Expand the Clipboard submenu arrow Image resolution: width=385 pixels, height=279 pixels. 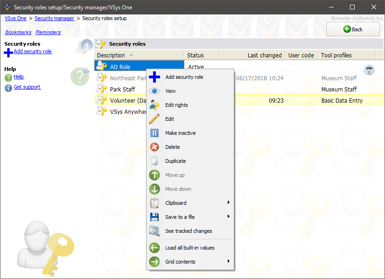(x=229, y=203)
